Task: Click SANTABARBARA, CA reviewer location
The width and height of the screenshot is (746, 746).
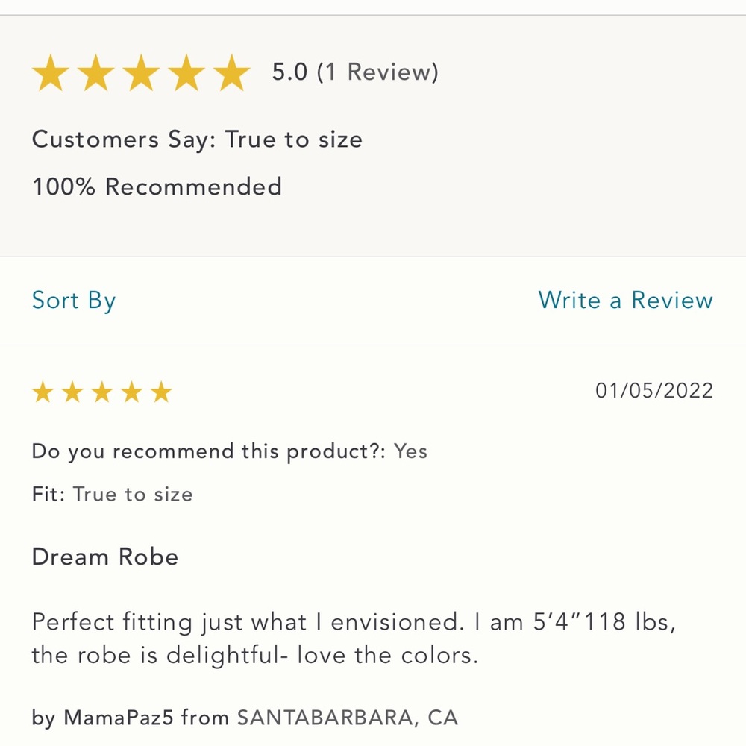Action: [x=348, y=718]
